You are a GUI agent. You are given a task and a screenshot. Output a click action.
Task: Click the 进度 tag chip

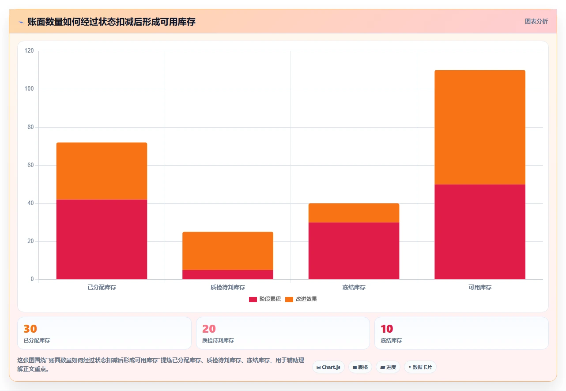(x=388, y=367)
